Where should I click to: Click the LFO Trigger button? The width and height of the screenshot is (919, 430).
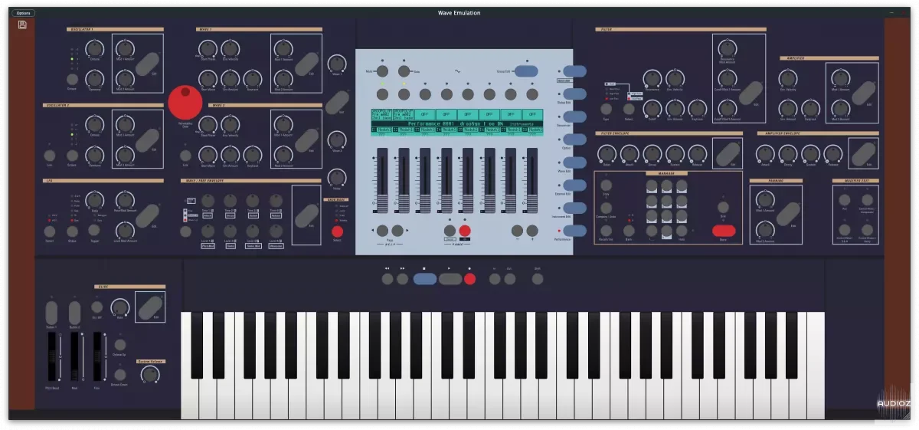94,229
